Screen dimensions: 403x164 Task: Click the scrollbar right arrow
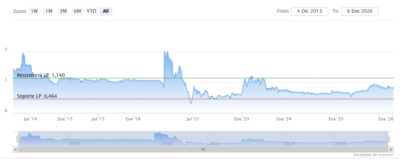pyautogui.click(x=391, y=149)
